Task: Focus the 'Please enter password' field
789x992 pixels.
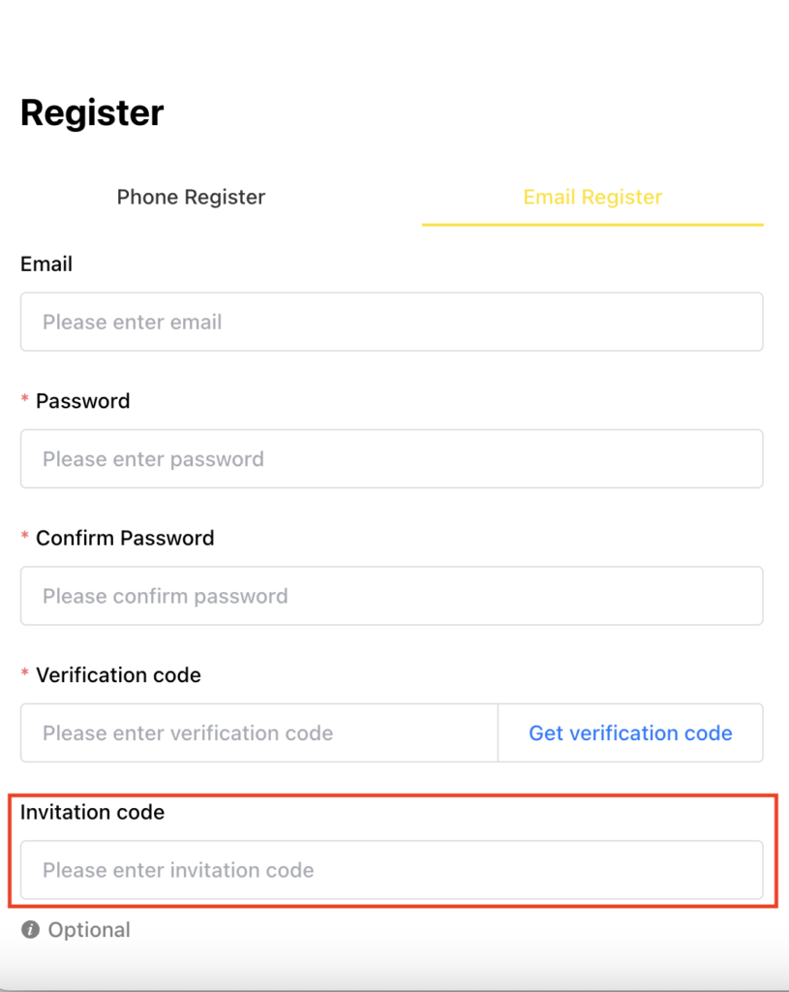Action: (391, 459)
